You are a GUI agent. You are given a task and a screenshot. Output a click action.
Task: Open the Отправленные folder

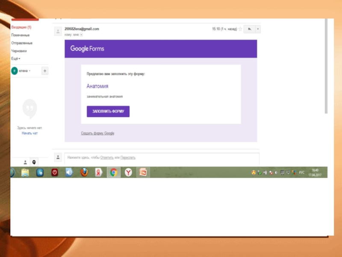tap(22, 43)
